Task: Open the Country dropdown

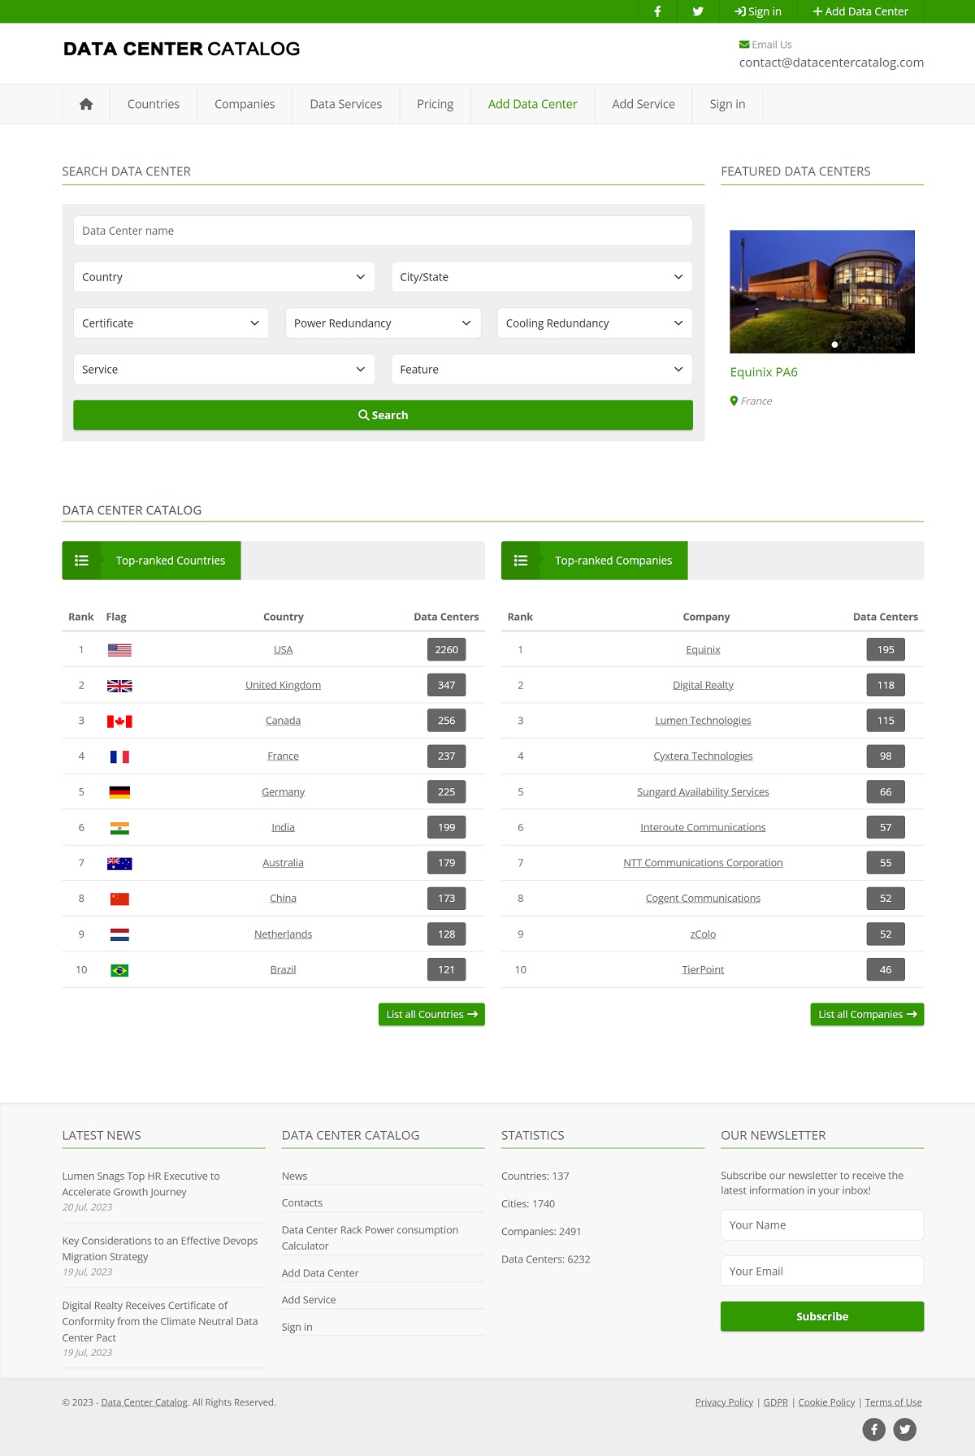Action: 223,277
